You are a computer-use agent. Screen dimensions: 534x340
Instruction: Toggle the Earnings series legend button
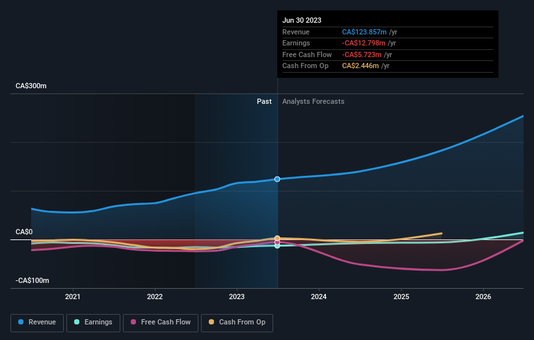(x=93, y=322)
